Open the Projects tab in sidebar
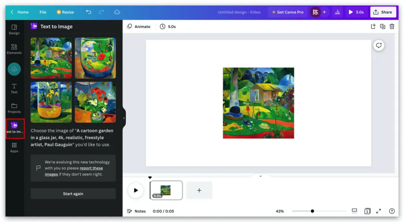The height and width of the screenshot is (222, 404). click(x=14, y=108)
